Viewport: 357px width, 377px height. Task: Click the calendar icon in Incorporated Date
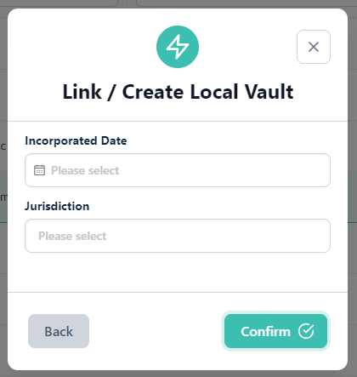pos(39,170)
